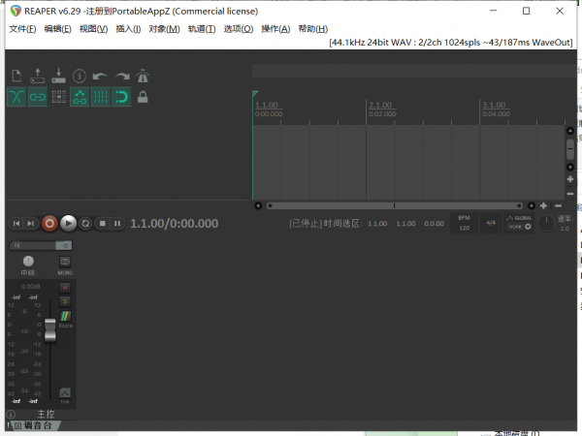This screenshot has height=436, width=582.
Task: Click the info icon beside 主控 label
Action: 11,414
